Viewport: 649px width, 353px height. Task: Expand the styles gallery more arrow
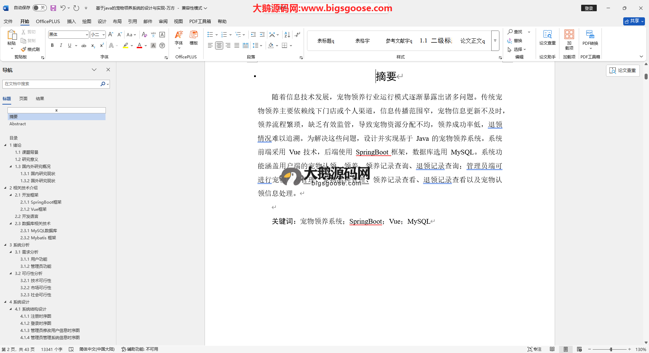click(495, 40)
